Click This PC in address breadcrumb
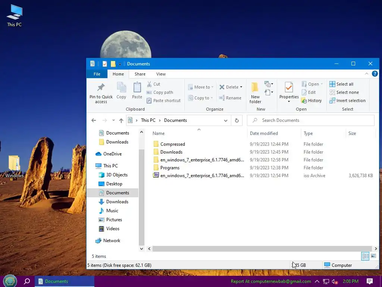The image size is (382, 287). click(x=148, y=120)
